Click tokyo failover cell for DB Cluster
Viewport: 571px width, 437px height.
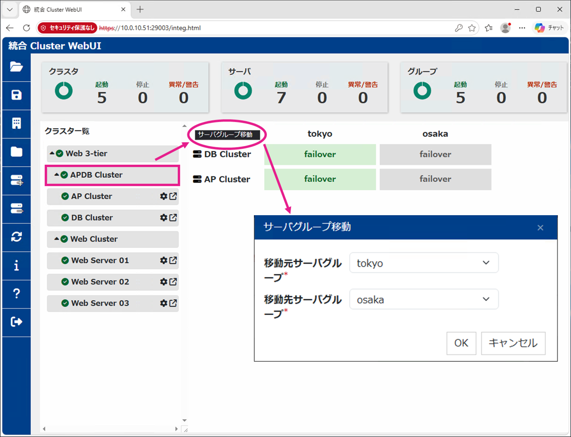pos(320,154)
